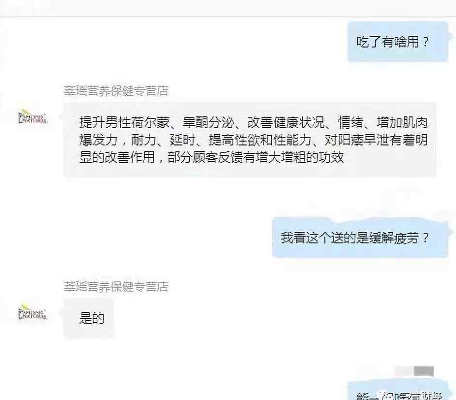Screen dimensions: 456x400
Task: Open the 莘瑶营养保健专营店 name above 是的
Action: coord(116,287)
